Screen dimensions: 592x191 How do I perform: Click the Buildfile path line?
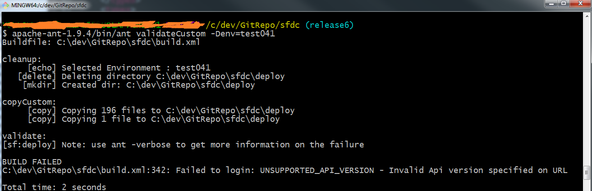(x=101, y=42)
